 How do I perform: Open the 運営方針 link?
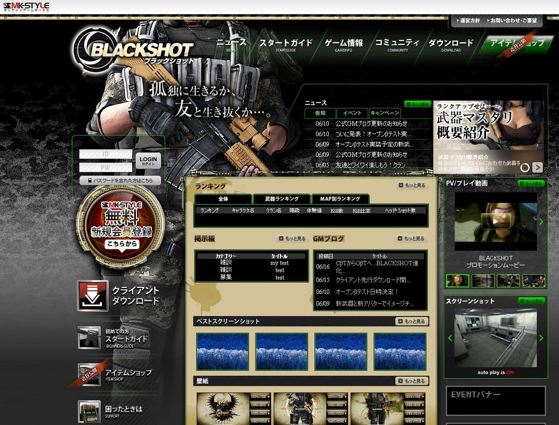coord(468,21)
